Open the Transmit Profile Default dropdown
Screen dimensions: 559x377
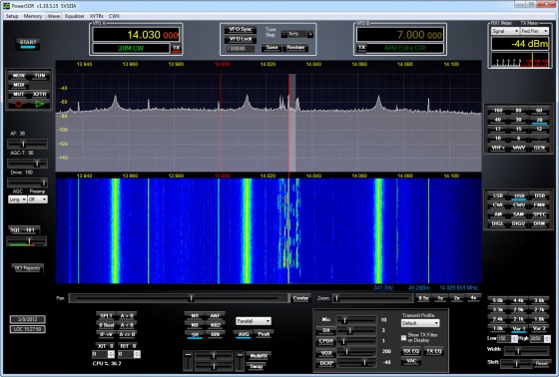[x=420, y=323]
